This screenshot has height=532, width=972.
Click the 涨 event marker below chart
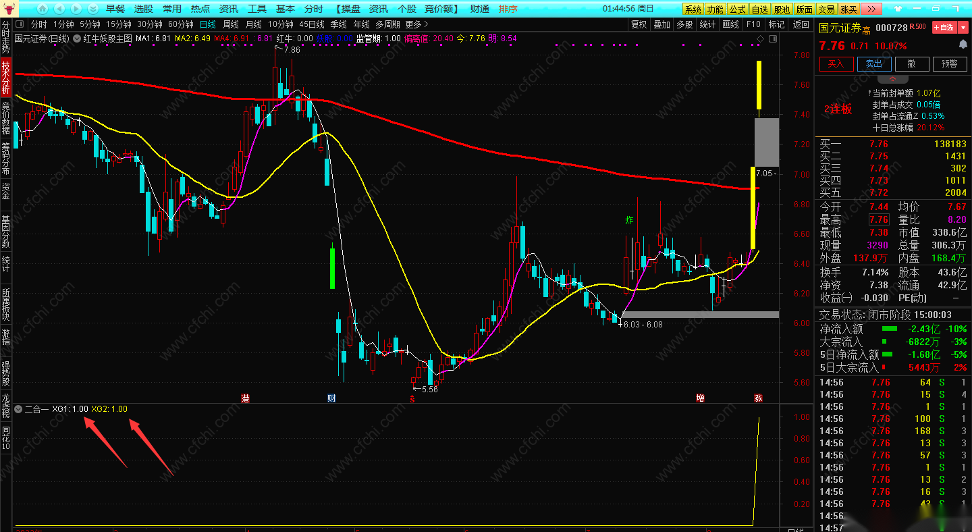(758, 398)
